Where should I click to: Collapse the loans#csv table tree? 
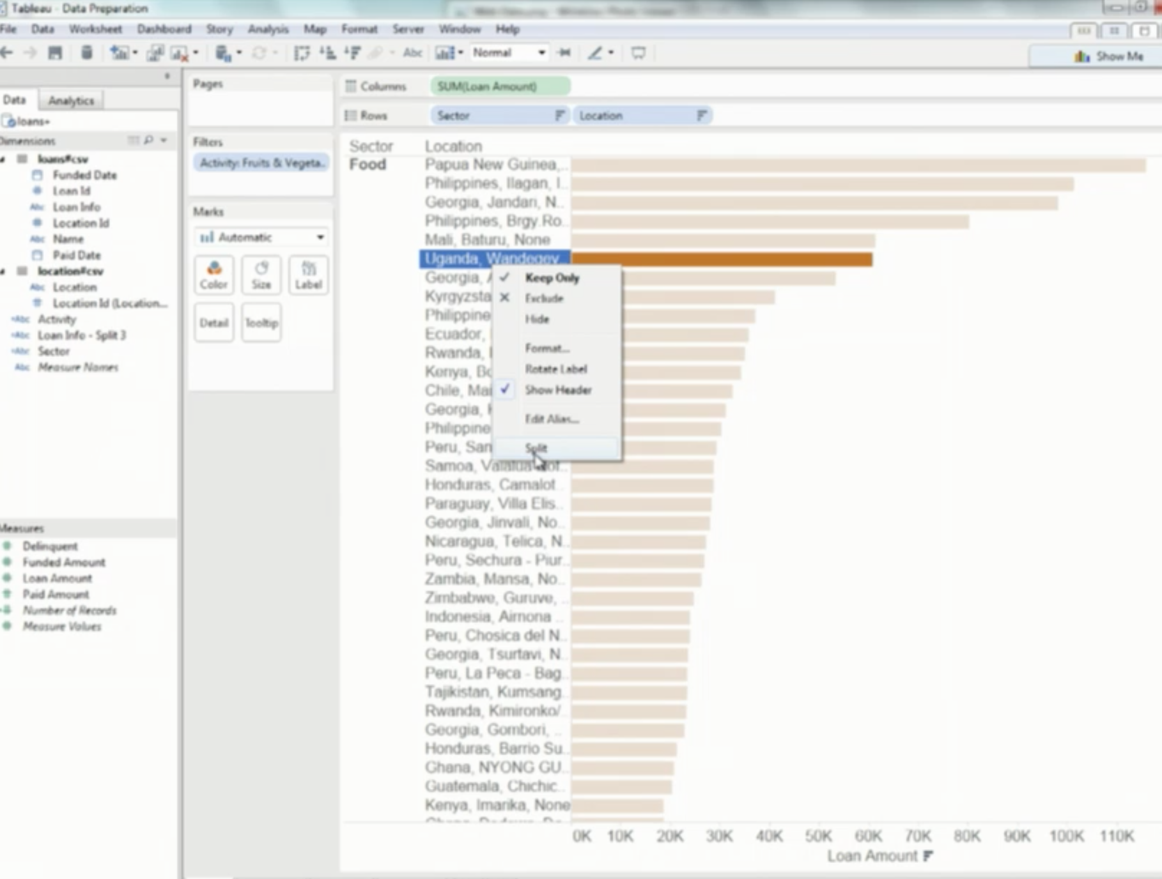tap(4, 159)
